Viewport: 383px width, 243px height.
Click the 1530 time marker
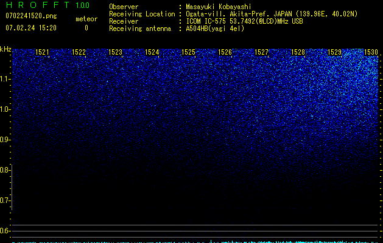(x=371, y=52)
